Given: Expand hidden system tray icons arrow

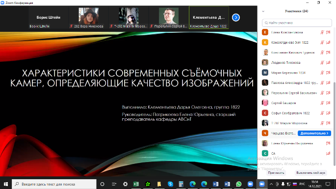Looking at the screenshot, I should point(271,184).
